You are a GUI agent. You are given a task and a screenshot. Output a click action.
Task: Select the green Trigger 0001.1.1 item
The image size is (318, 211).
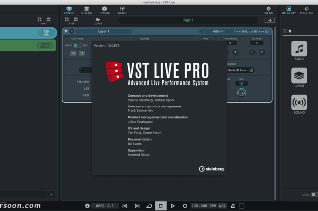tap(28, 45)
